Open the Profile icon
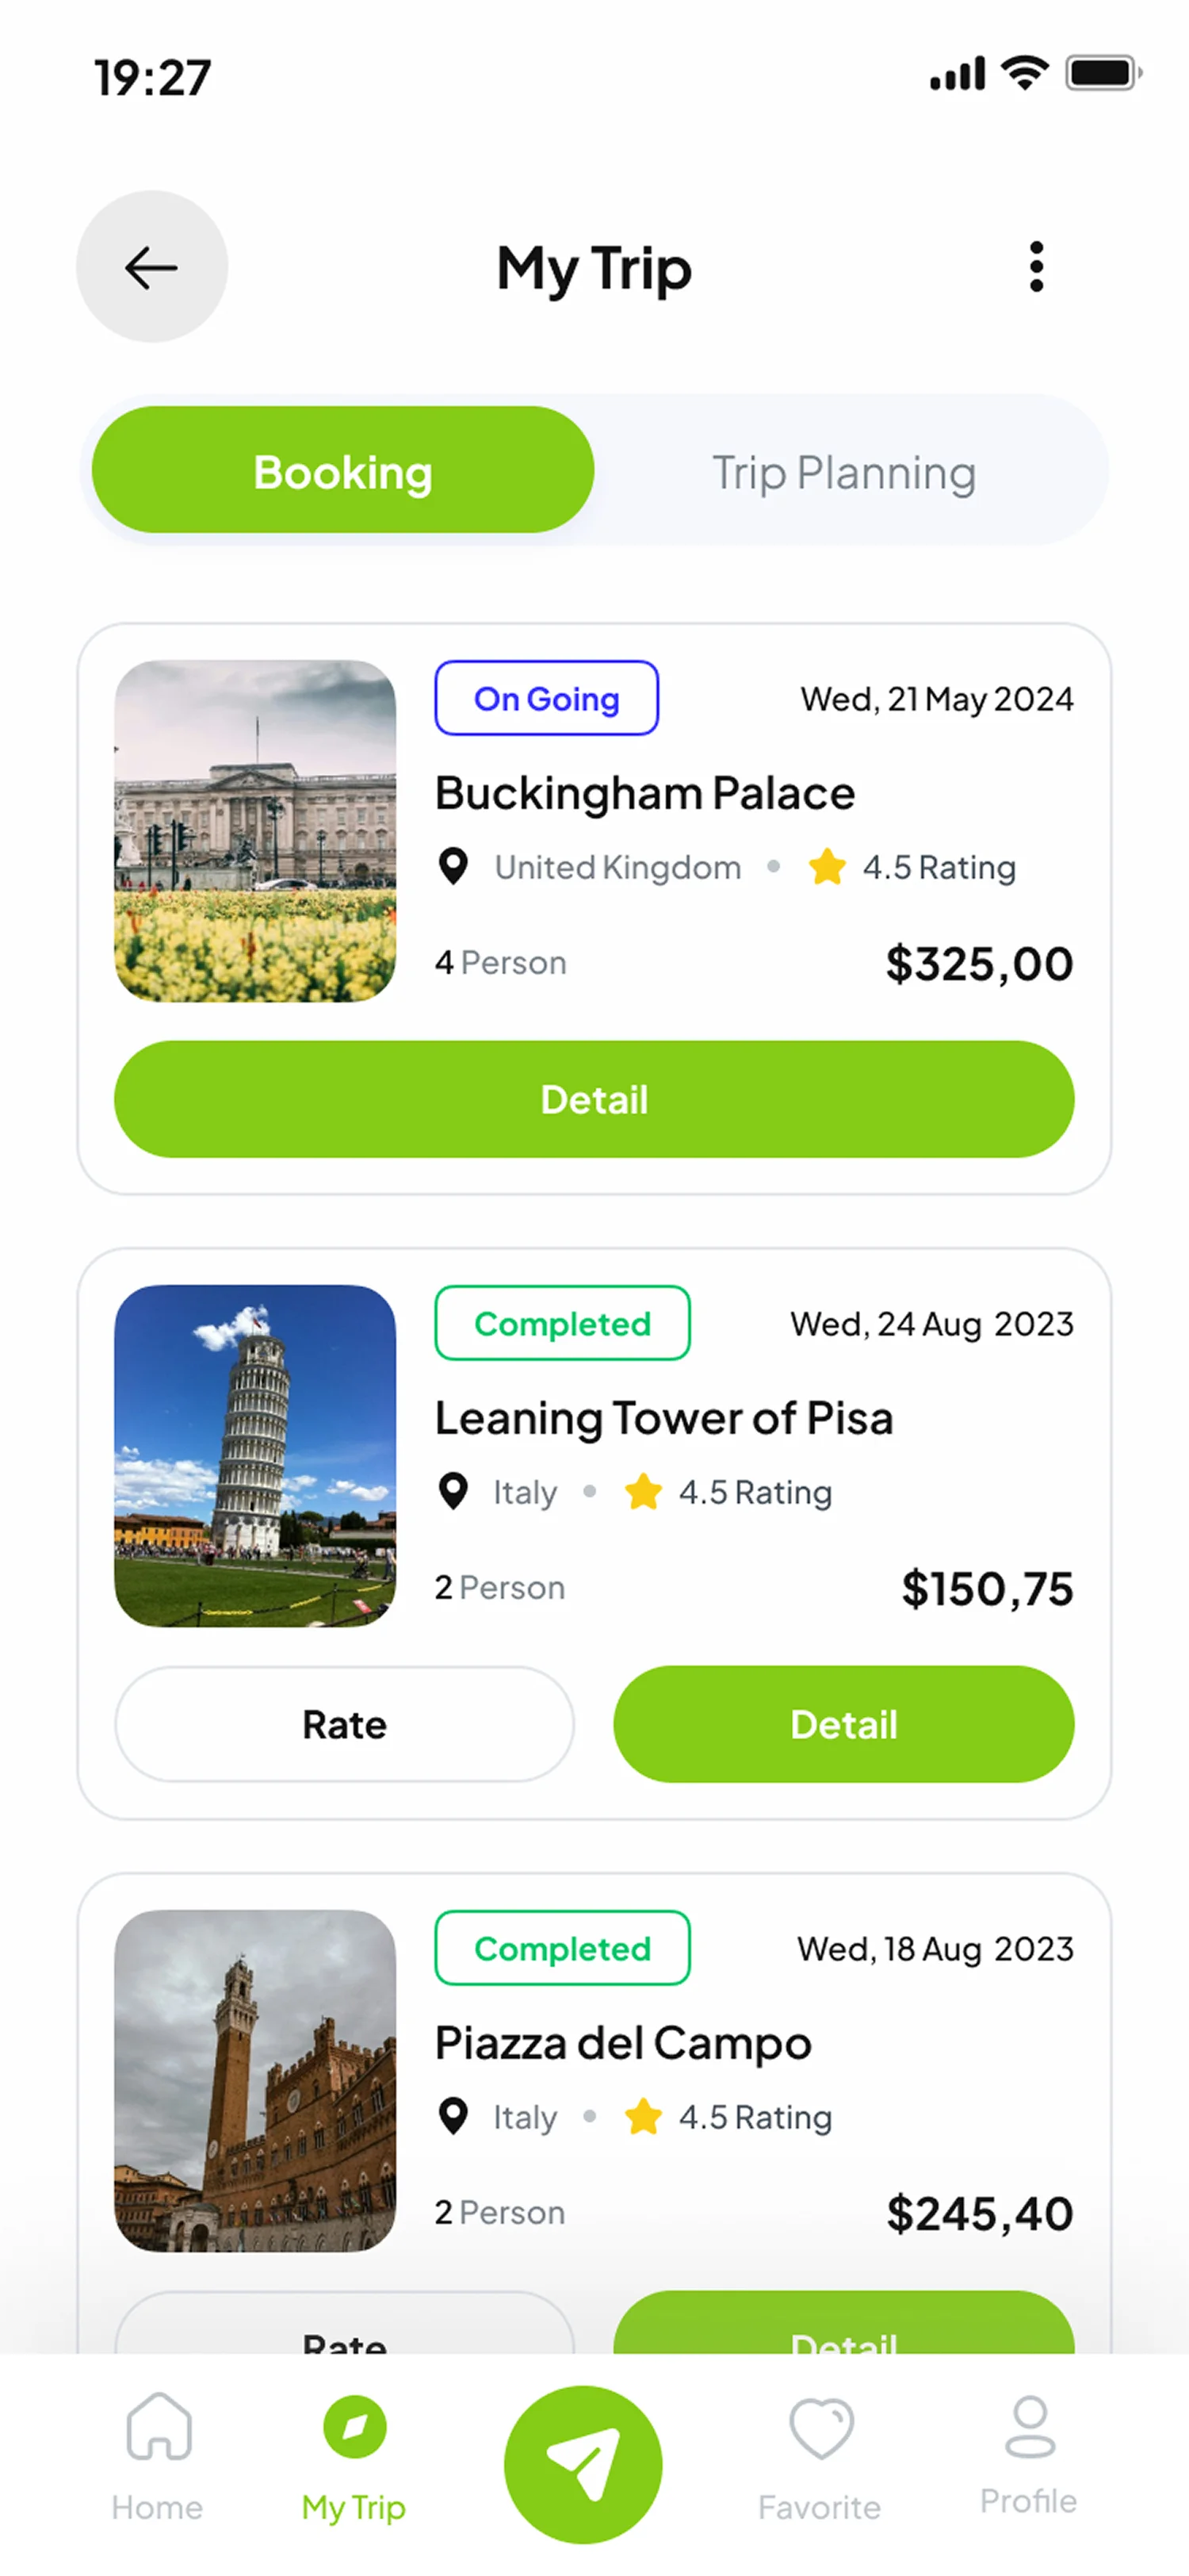The image size is (1189, 2576). tap(1028, 2428)
